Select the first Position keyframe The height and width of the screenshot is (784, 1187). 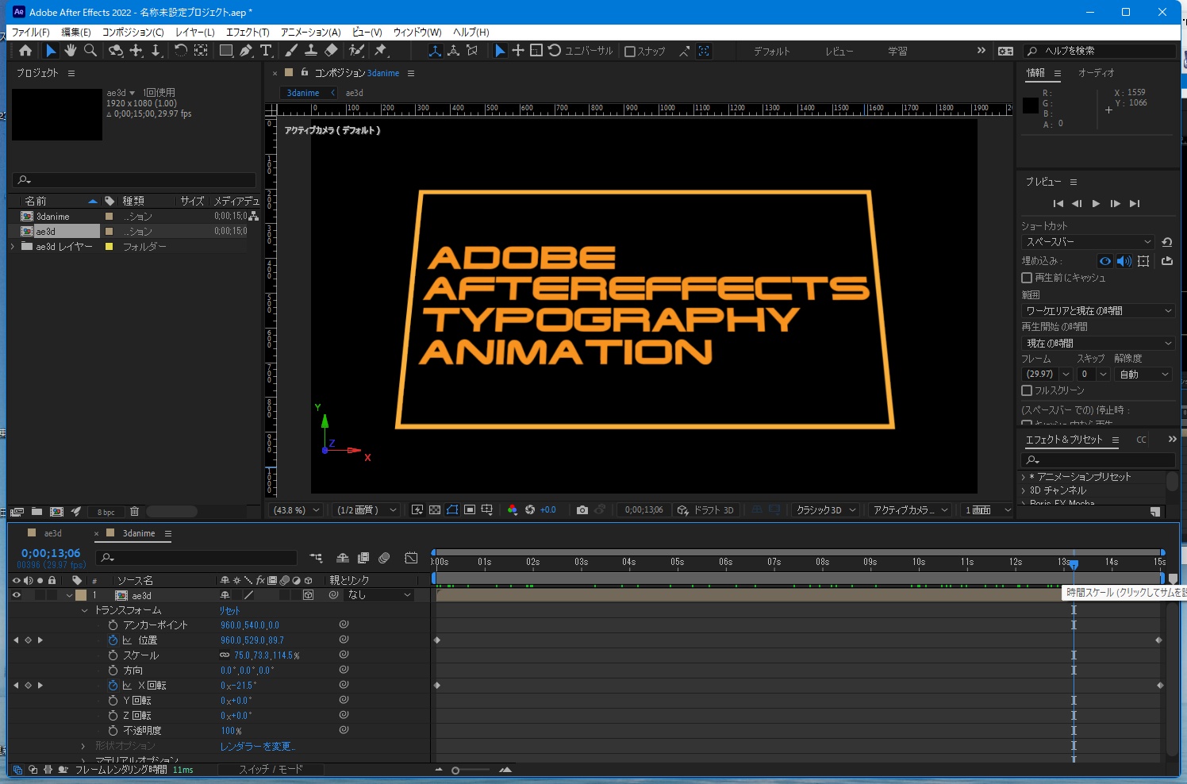437,640
